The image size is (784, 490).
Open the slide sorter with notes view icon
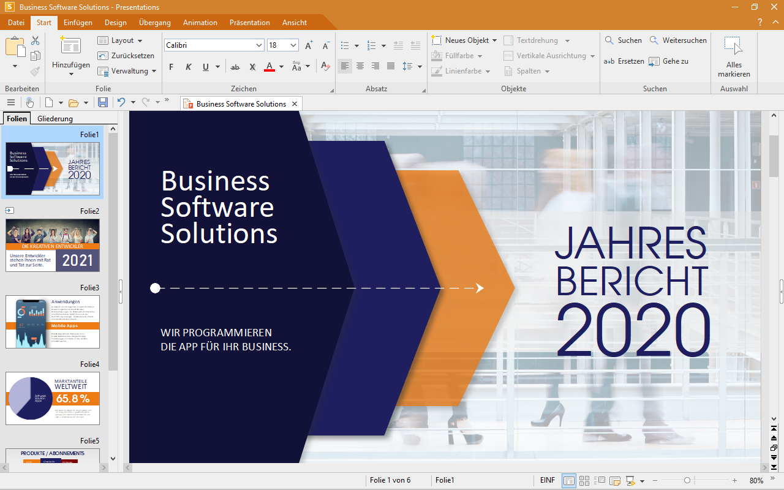click(600, 480)
